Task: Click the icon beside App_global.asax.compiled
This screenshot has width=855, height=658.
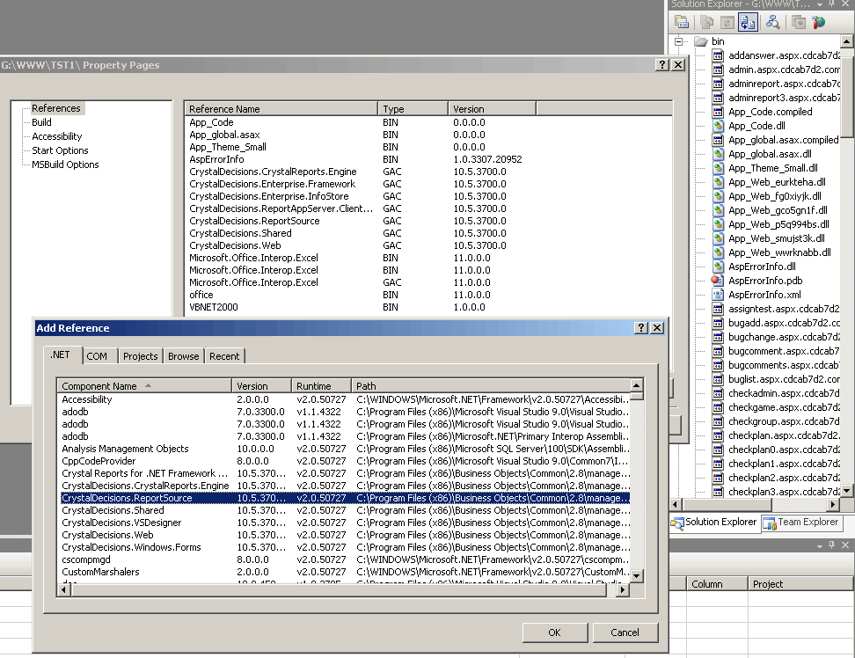Action: point(718,140)
